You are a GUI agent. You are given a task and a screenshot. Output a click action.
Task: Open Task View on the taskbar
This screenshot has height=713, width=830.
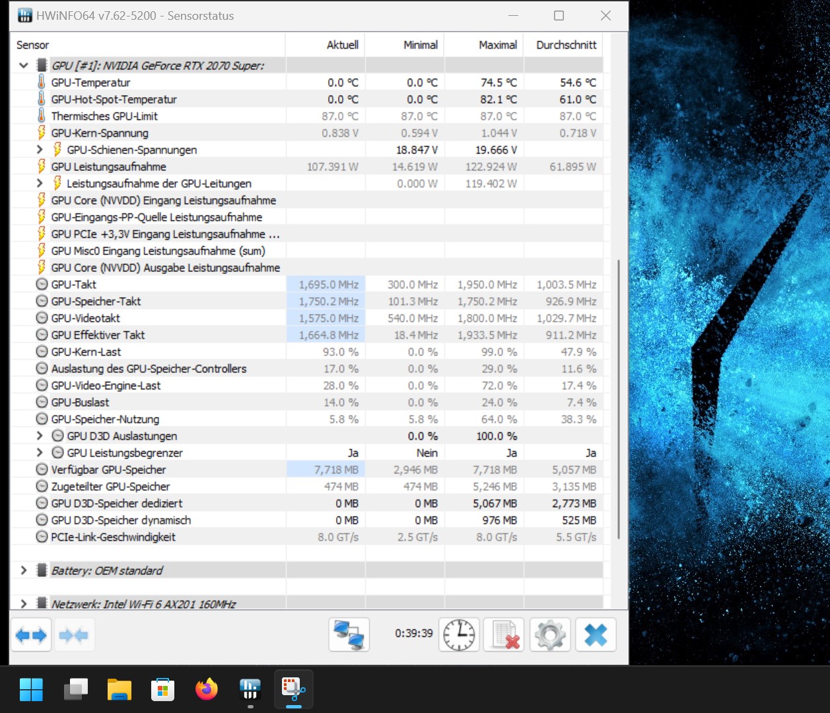(x=76, y=690)
